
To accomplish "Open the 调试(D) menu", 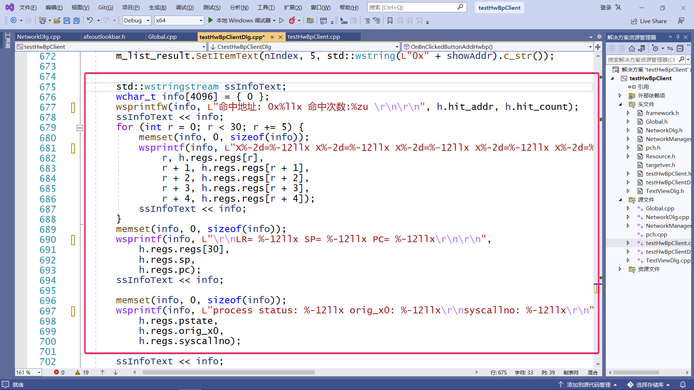I will [x=184, y=7].
